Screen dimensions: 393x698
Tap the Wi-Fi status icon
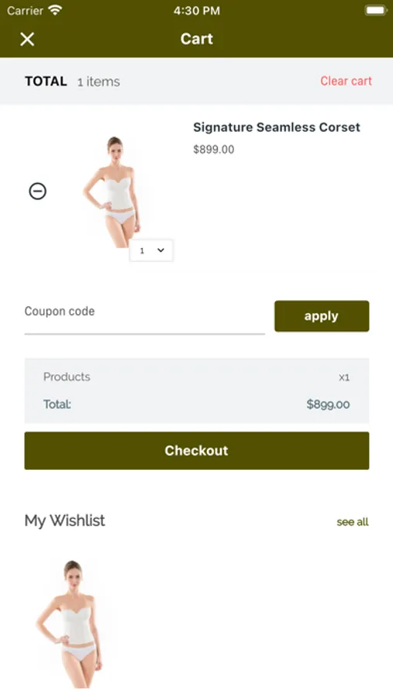click(55, 10)
